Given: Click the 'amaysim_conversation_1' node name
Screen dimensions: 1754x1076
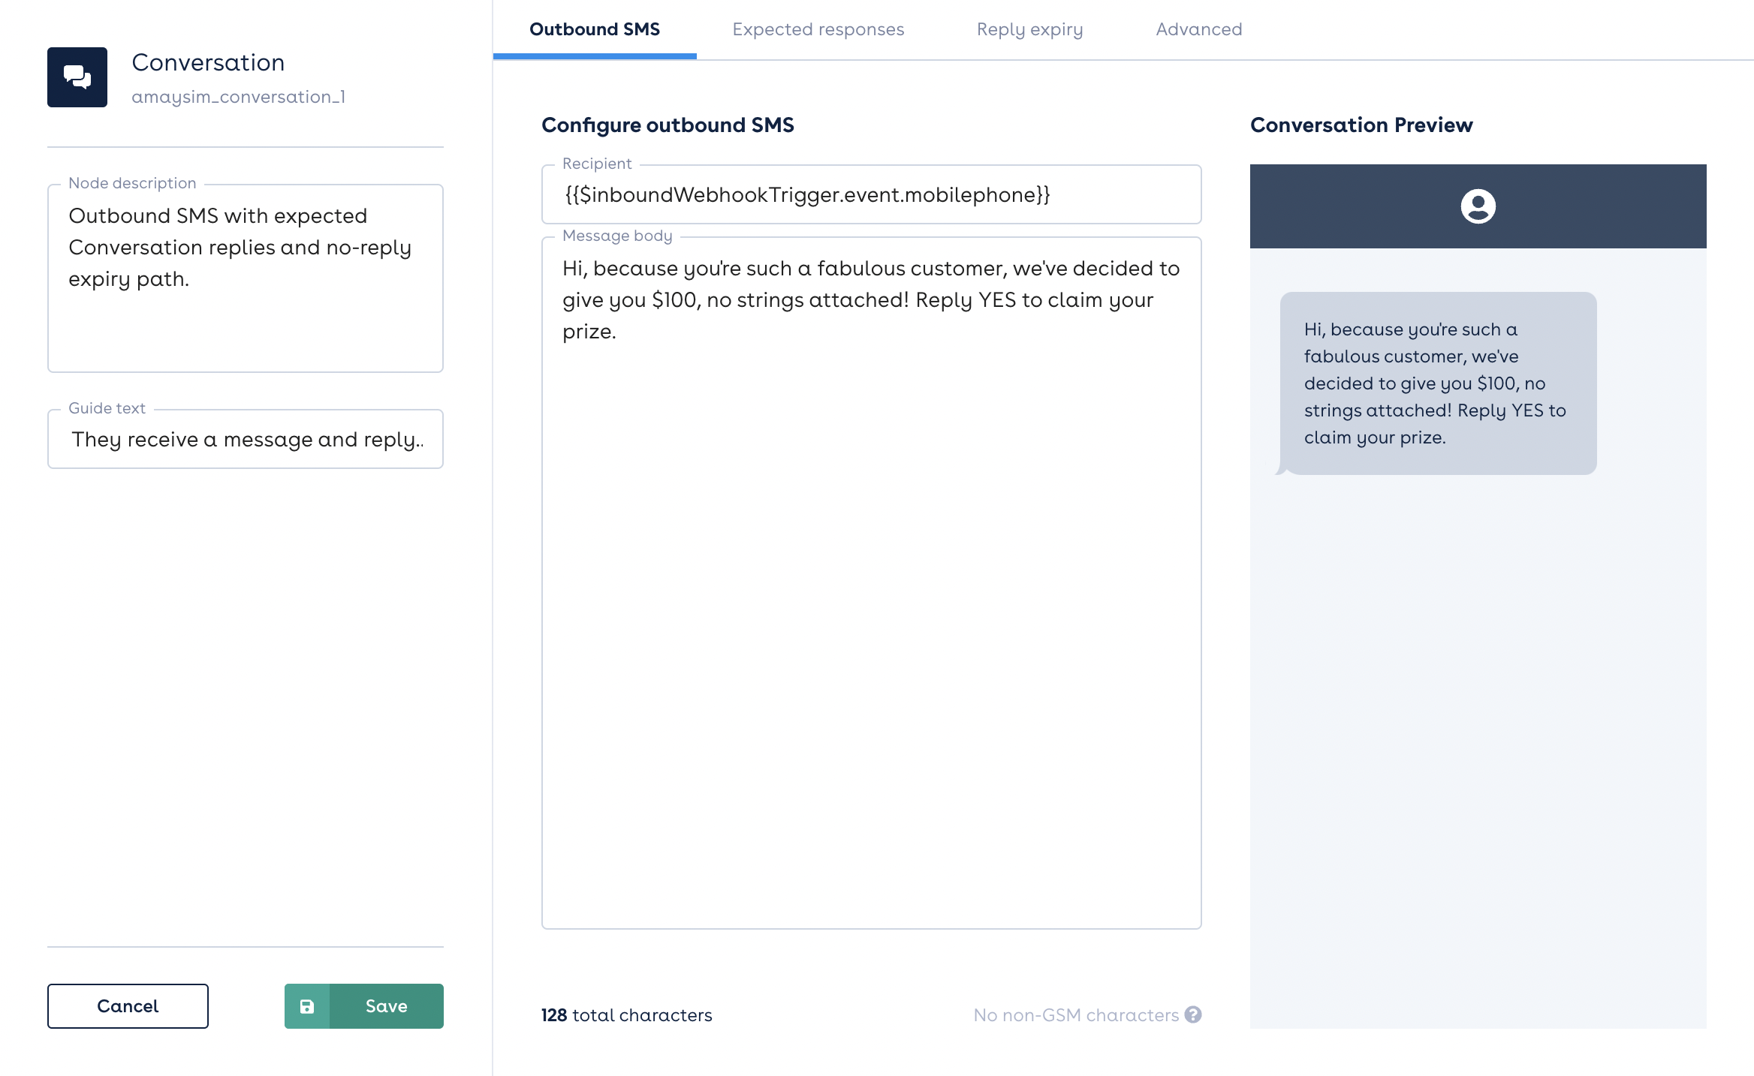Looking at the screenshot, I should click(x=239, y=97).
